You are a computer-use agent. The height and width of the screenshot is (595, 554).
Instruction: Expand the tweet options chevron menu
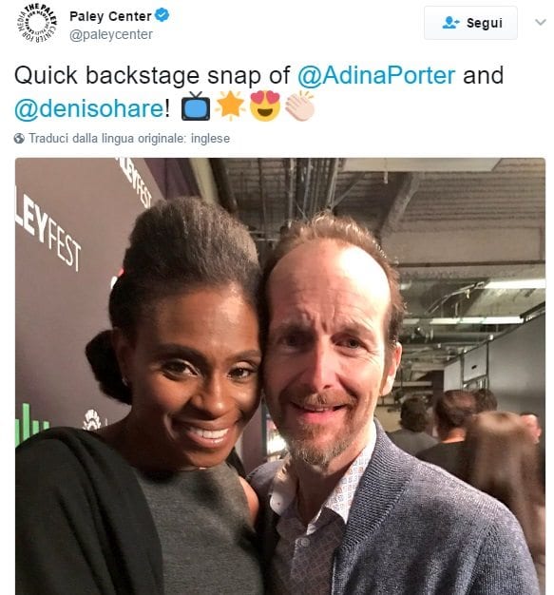541,23
